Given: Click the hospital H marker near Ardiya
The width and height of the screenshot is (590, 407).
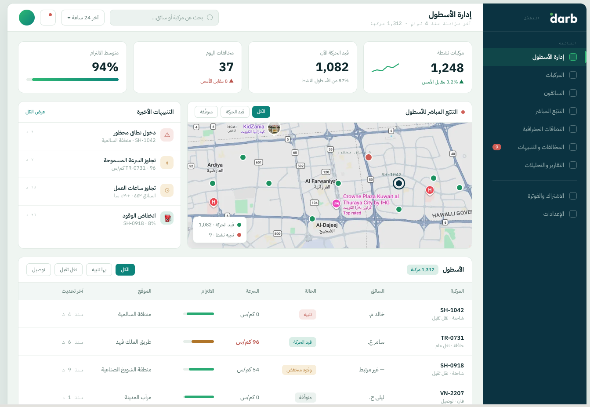Looking at the screenshot, I should [x=214, y=202].
